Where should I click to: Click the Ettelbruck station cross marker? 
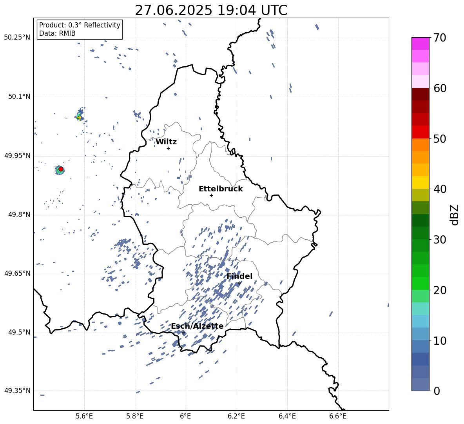211,195
